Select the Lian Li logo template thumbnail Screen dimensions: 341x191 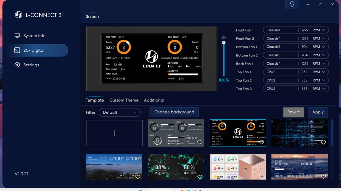pos(238,133)
